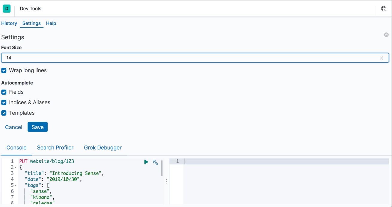Collapse the JSON body fold arrow on line 2
392x207 pixels.
(16, 167)
